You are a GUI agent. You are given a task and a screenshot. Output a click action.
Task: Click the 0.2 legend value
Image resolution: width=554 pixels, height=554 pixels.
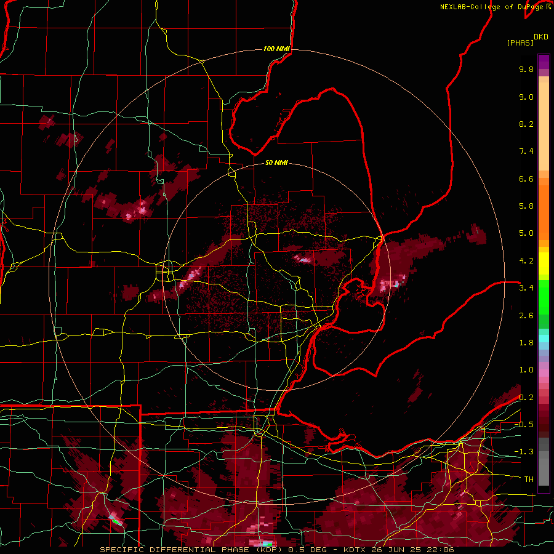(x=526, y=398)
